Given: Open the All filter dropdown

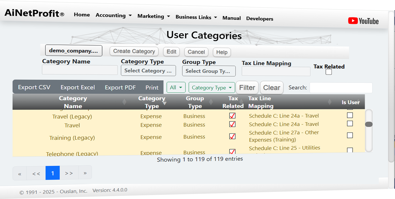Looking at the screenshot, I should pos(176,88).
